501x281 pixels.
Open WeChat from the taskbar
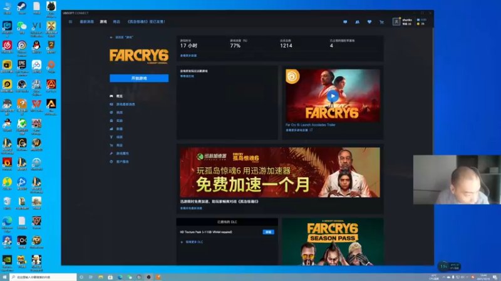pyautogui.click(x=130, y=277)
